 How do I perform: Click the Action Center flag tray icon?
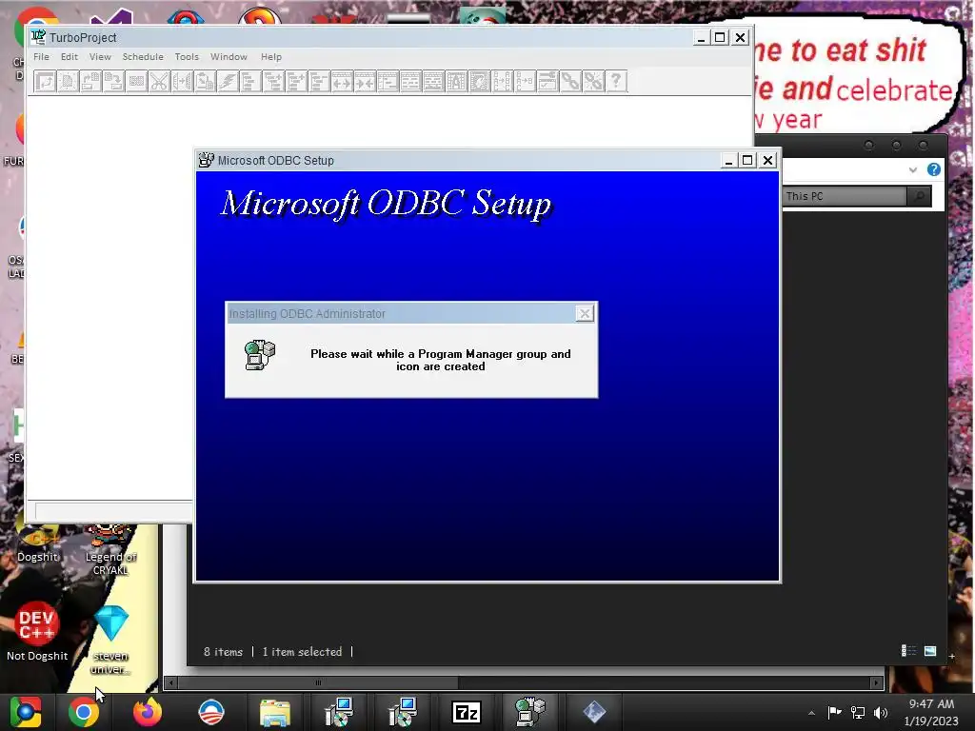(834, 712)
